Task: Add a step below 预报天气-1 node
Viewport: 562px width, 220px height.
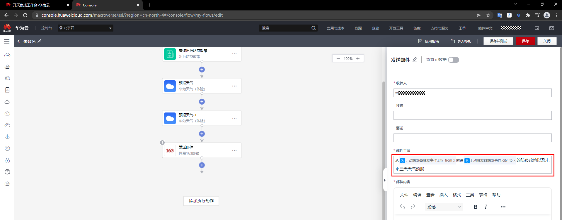Action: 202,134
